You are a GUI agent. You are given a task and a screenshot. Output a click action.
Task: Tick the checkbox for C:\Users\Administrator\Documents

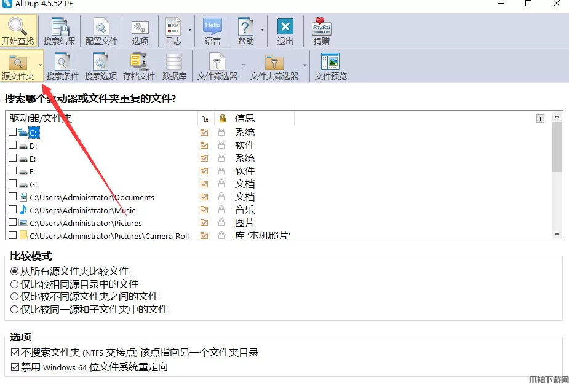tap(13, 197)
